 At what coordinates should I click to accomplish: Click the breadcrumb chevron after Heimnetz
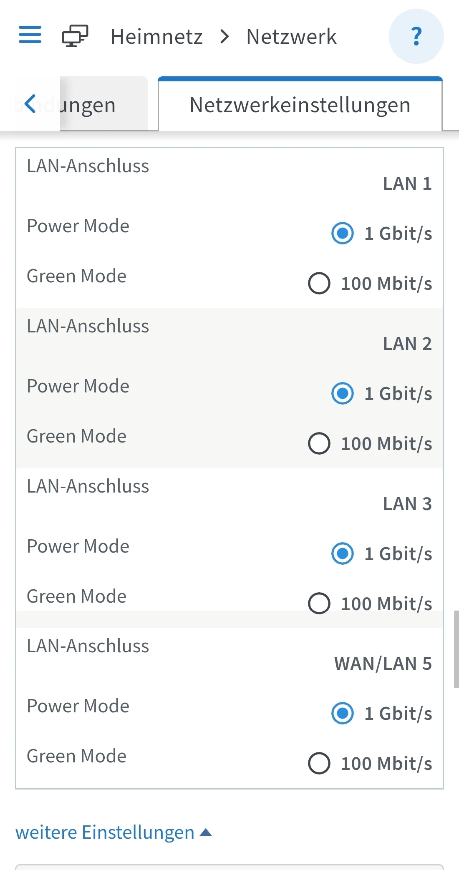click(x=225, y=37)
